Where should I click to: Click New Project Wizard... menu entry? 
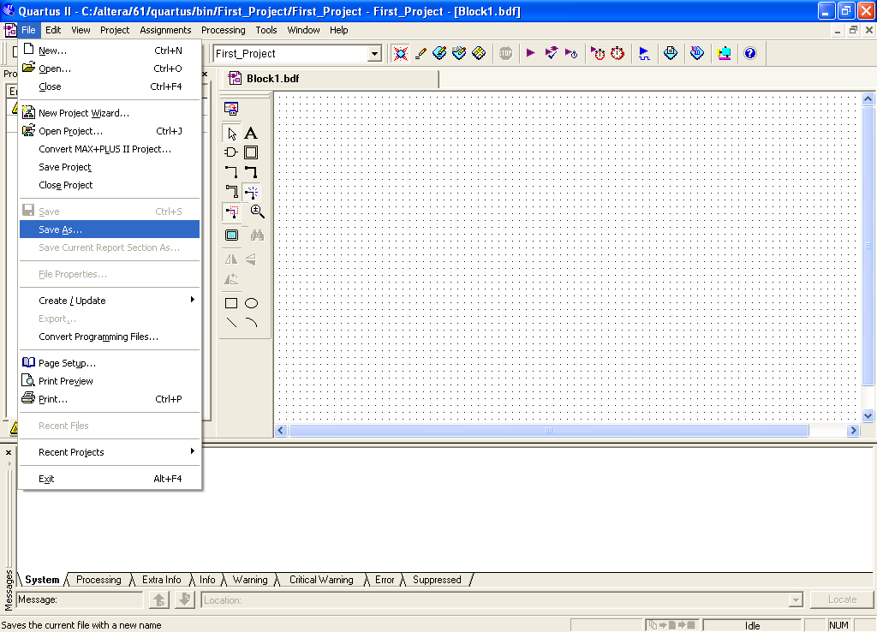84,113
